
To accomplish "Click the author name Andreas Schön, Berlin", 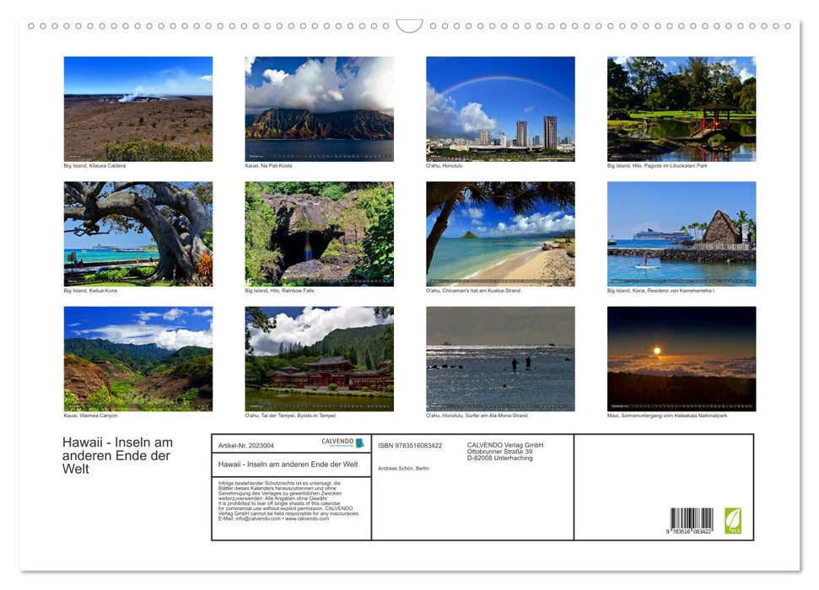I will [403, 469].
